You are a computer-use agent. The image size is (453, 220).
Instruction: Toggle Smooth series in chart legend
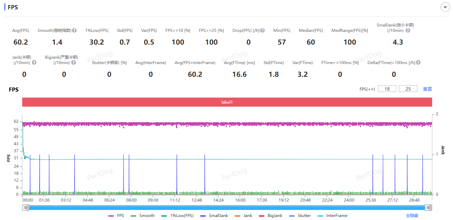(143, 216)
